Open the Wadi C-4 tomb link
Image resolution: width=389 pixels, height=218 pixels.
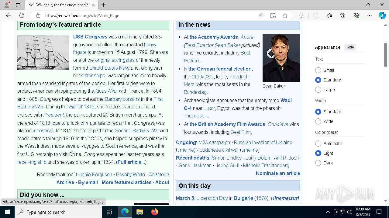tap(238, 104)
